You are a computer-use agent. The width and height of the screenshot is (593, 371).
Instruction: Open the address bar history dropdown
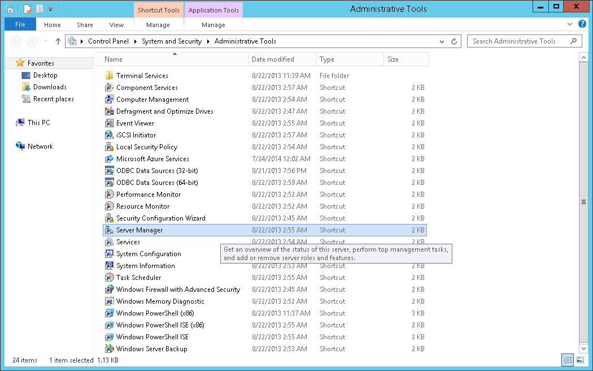[x=442, y=41]
